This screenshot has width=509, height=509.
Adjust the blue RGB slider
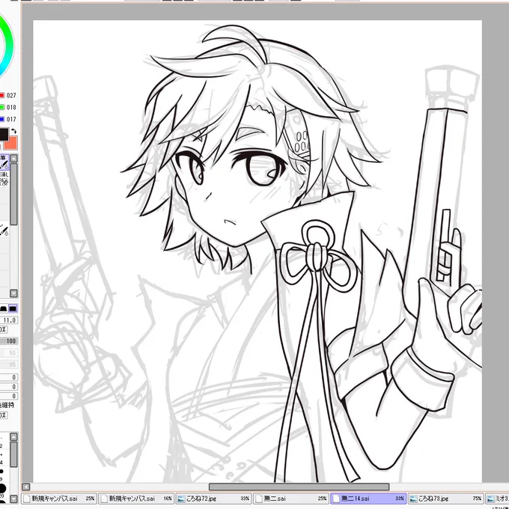coord(2,119)
